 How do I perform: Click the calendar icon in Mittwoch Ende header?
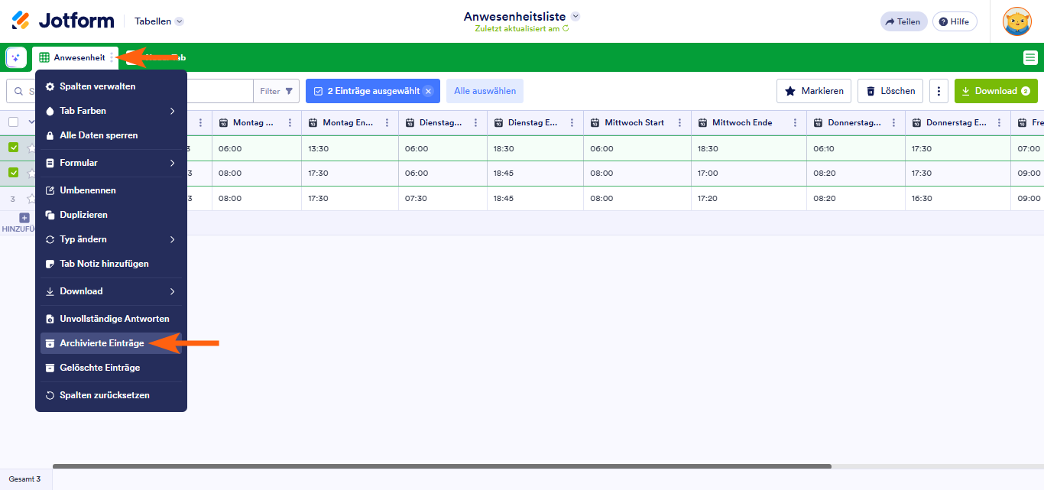click(703, 122)
